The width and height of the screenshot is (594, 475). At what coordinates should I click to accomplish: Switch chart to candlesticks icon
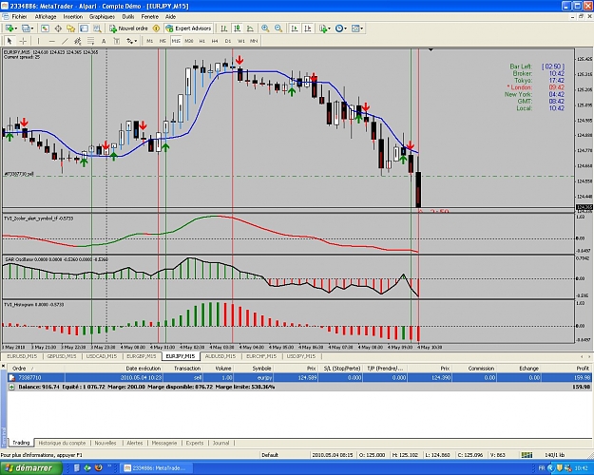point(238,28)
